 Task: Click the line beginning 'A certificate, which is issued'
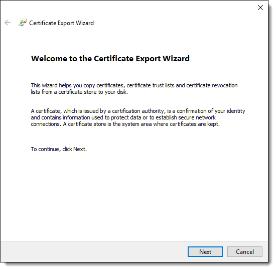click(138, 111)
